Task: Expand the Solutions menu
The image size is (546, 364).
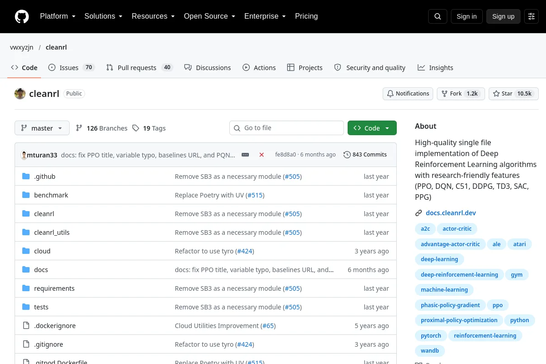Action: (103, 16)
